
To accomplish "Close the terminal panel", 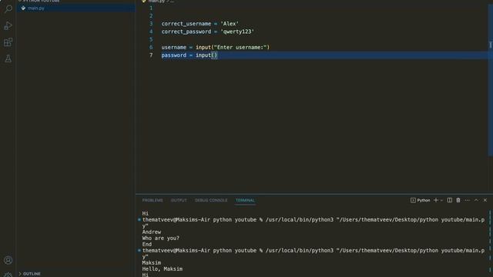I will [x=485, y=200].
